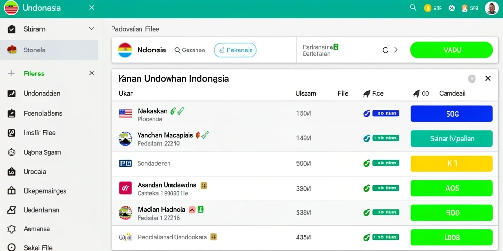503x251 pixels.
Task: Toggle the check in Madian Hadnoia row
Action: (366, 212)
